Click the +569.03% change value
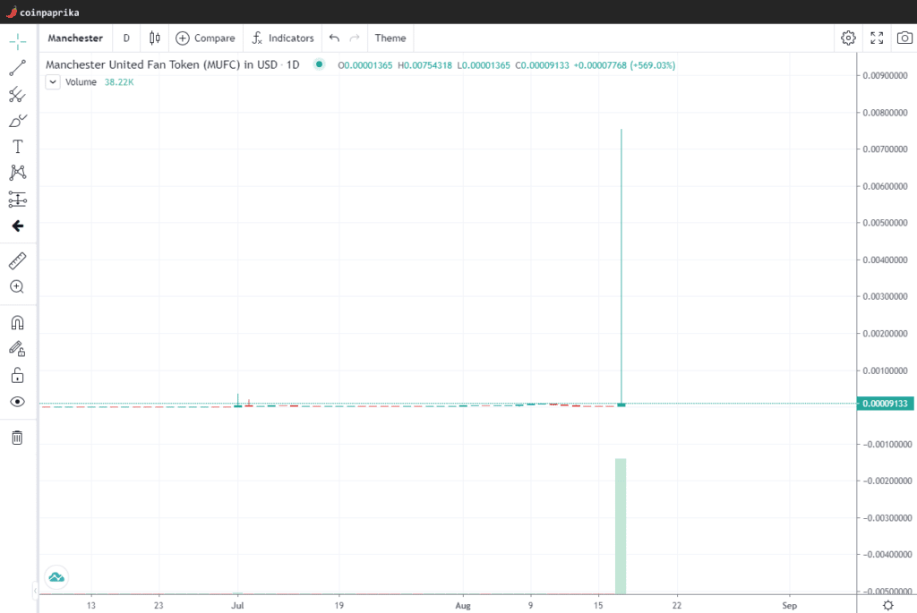This screenshot has width=917, height=613. click(x=653, y=65)
